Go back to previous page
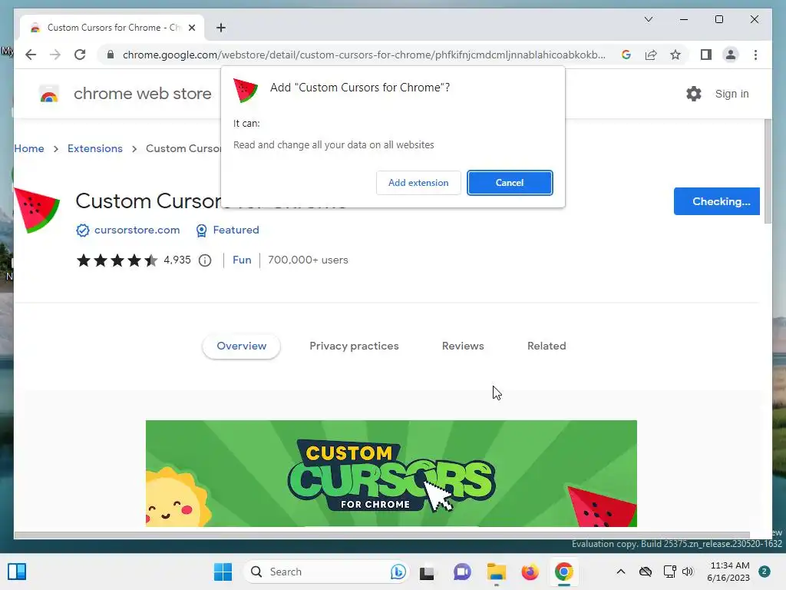 point(31,55)
